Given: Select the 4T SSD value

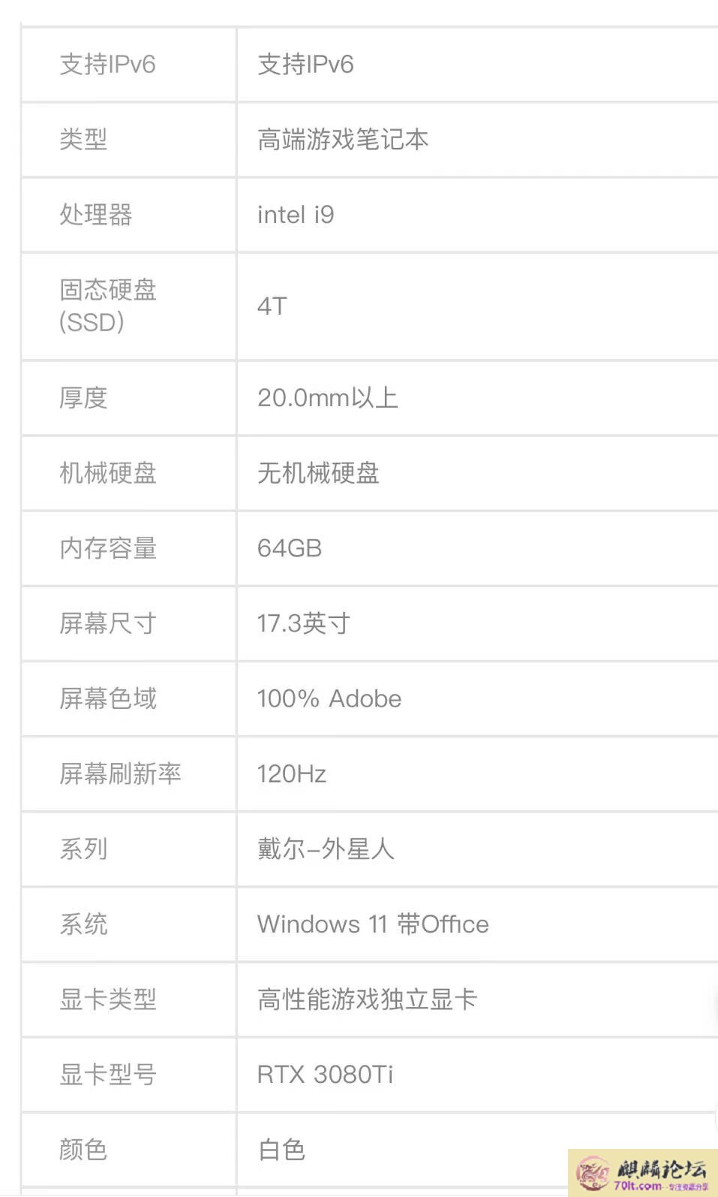Looking at the screenshot, I should pyautogui.click(x=272, y=306).
